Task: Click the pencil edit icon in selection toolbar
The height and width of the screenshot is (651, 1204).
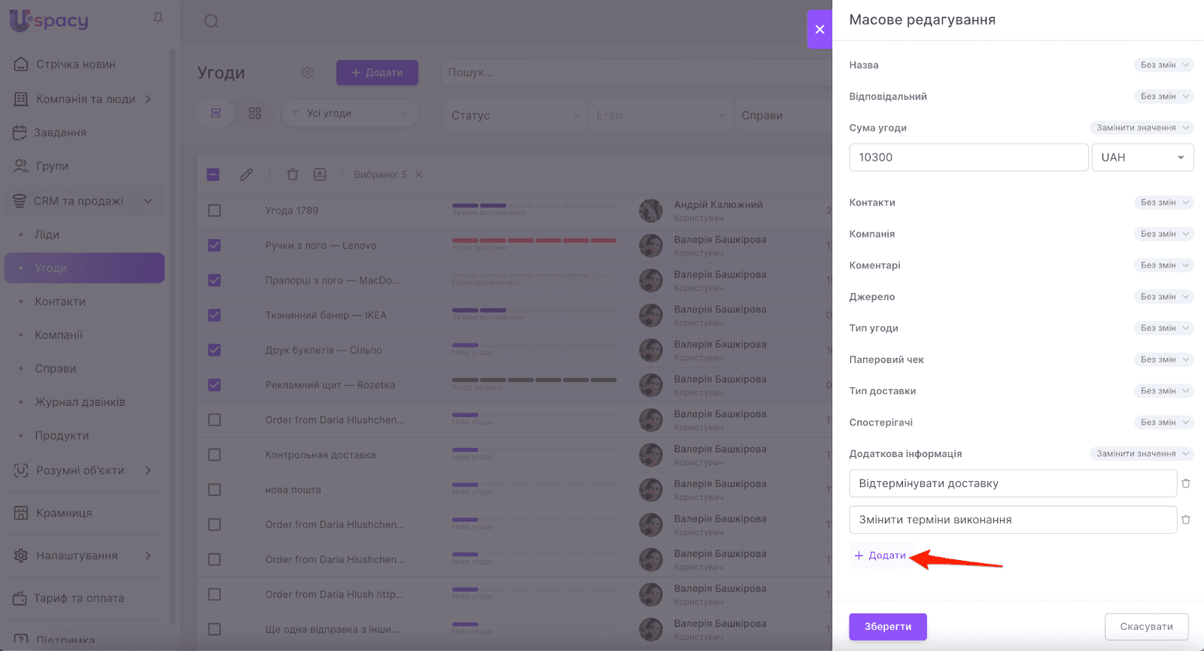Action: coord(246,174)
